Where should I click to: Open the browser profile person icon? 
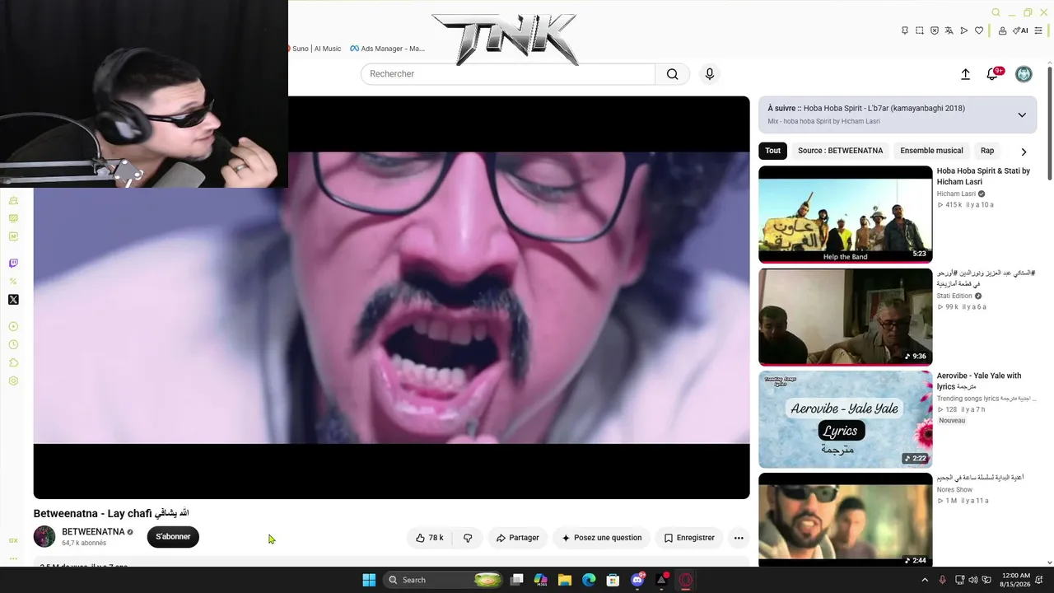[1002, 30]
